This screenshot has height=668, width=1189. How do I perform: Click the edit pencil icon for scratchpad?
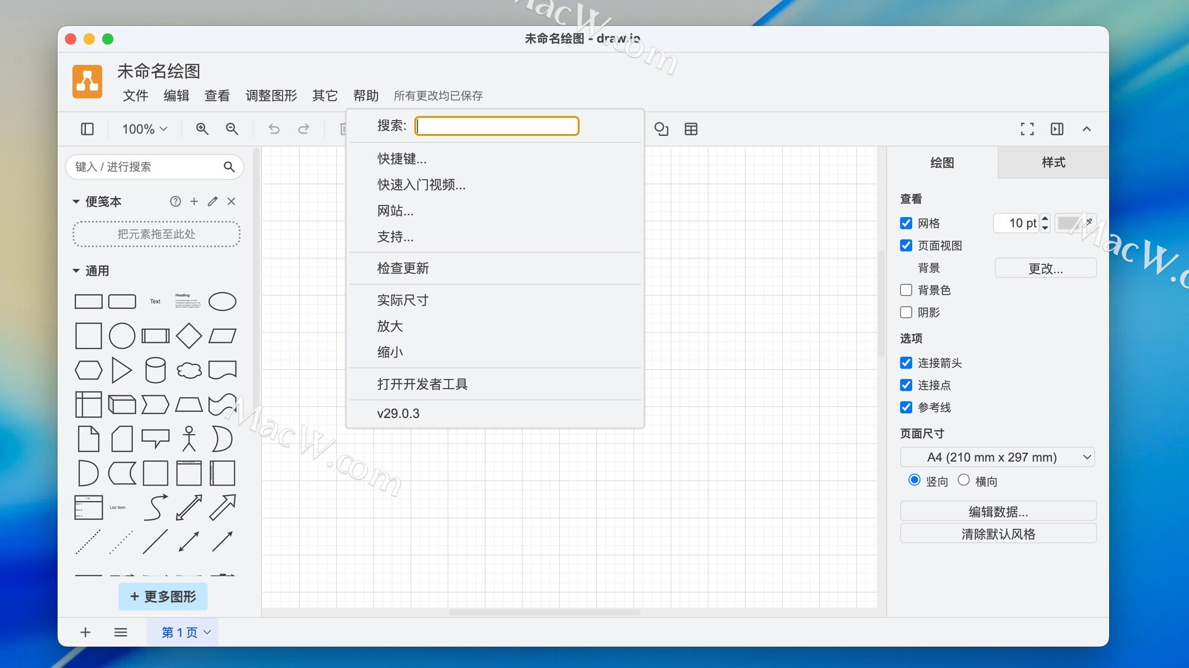pyautogui.click(x=212, y=202)
